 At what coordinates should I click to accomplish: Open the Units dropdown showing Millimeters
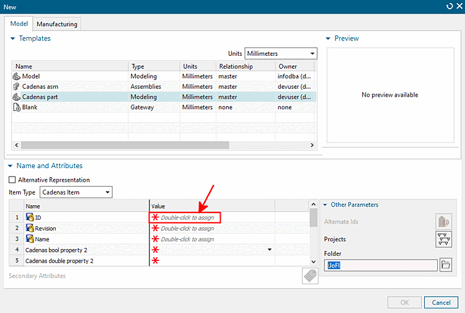(x=280, y=54)
